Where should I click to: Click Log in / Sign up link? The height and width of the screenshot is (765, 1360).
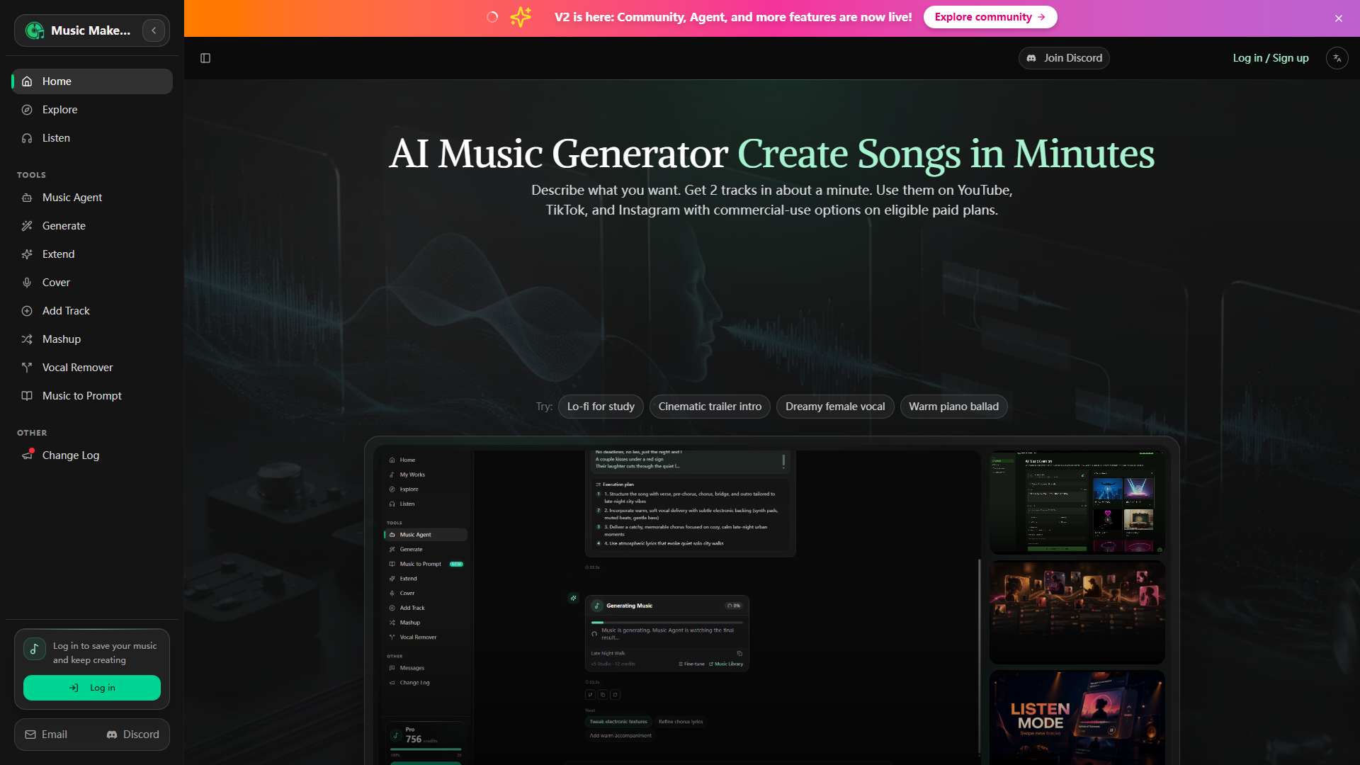[x=1271, y=58]
